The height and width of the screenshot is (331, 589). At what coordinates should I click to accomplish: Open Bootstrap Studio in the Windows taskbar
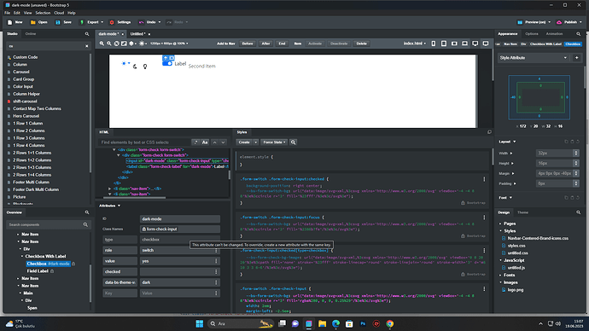click(309, 323)
